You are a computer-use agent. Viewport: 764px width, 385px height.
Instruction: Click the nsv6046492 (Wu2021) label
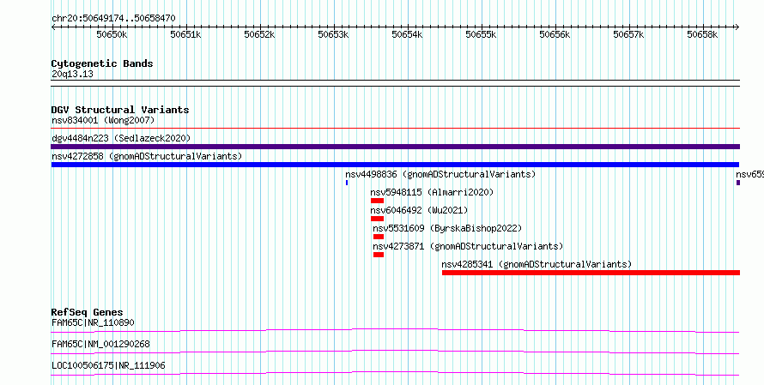click(x=419, y=210)
